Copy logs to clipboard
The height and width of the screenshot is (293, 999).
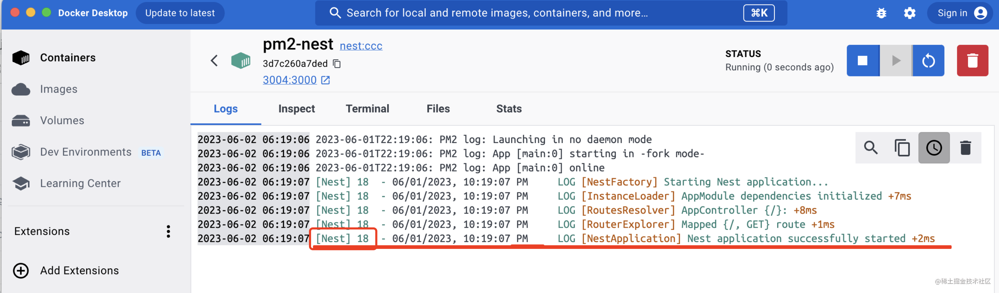(902, 148)
